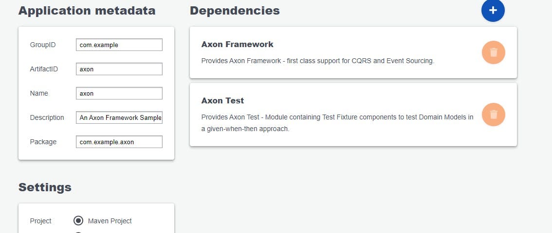Click the Package field label
This screenshot has width=552, height=233.
click(43, 142)
